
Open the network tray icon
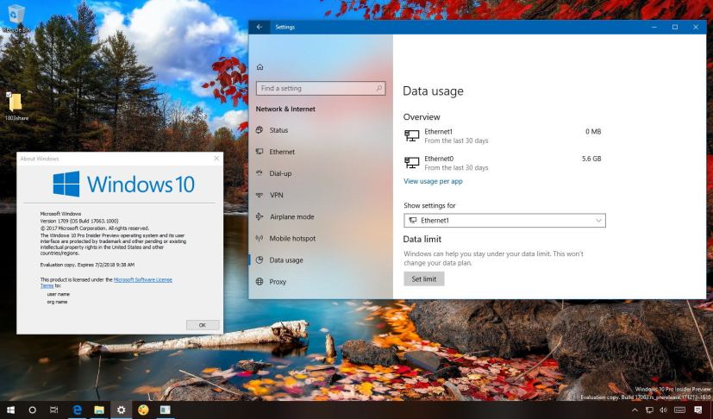tap(649, 410)
